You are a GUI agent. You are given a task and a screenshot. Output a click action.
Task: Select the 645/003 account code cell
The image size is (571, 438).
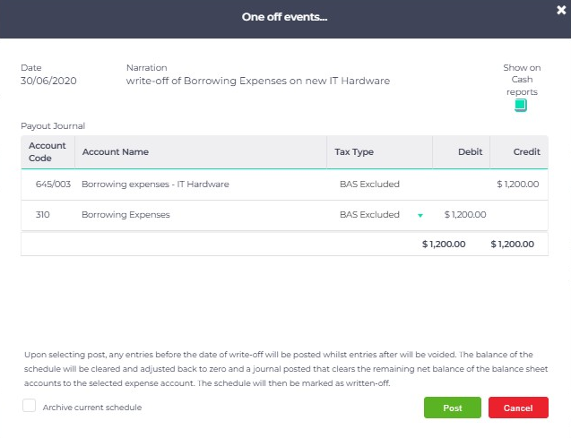coord(53,185)
